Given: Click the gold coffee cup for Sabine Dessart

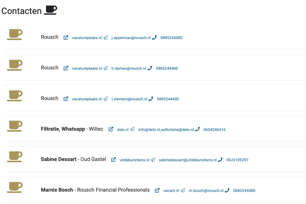Looking at the screenshot, I should (x=15, y=157).
